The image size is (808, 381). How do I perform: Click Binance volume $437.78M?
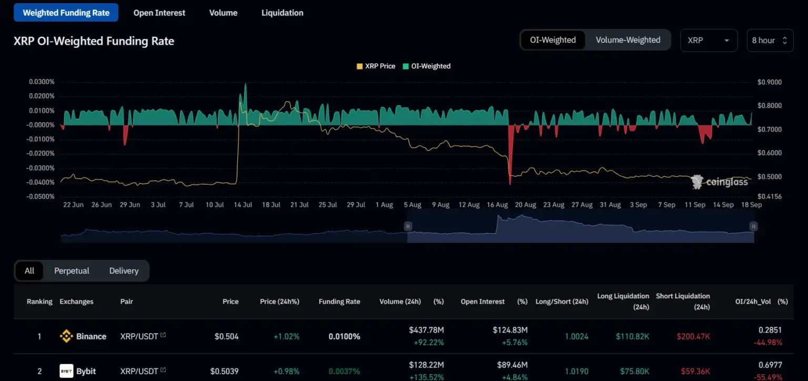click(x=427, y=330)
